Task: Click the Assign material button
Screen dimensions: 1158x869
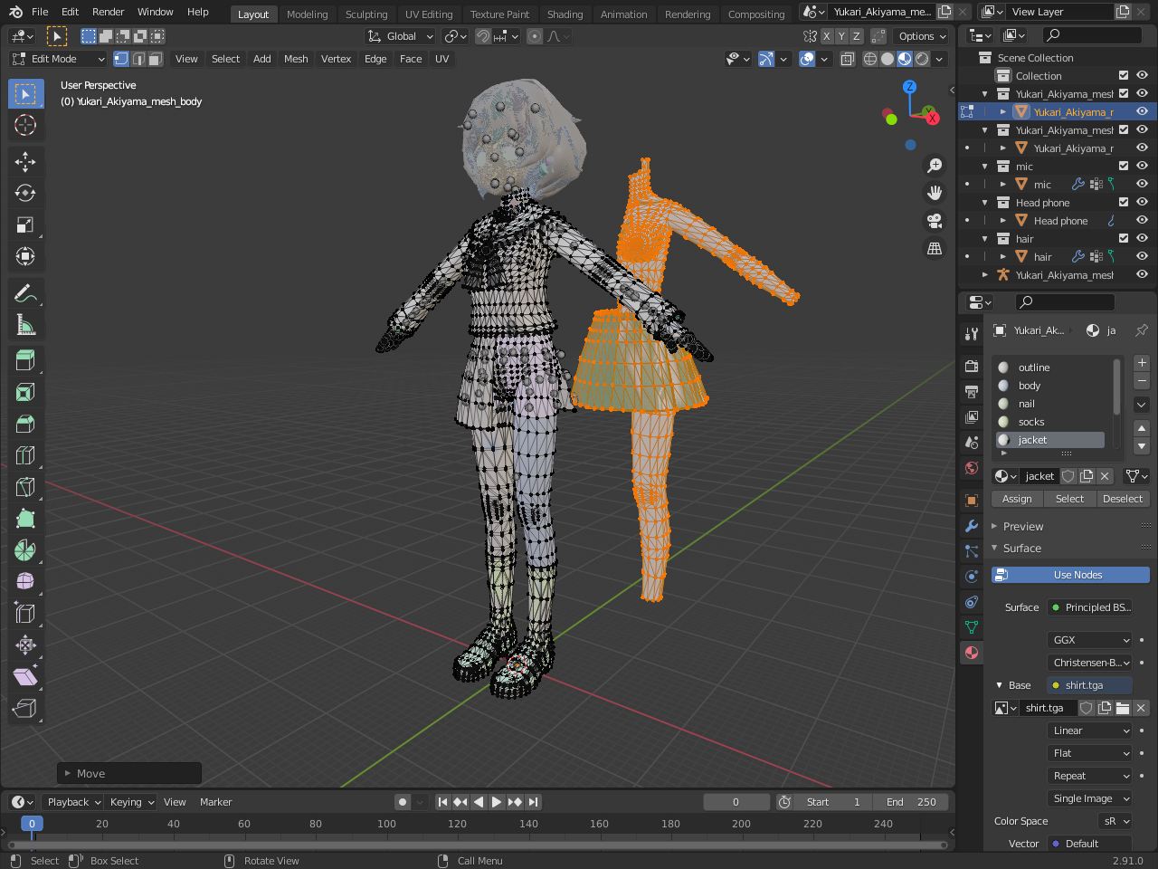Action: tap(1017, 499)
